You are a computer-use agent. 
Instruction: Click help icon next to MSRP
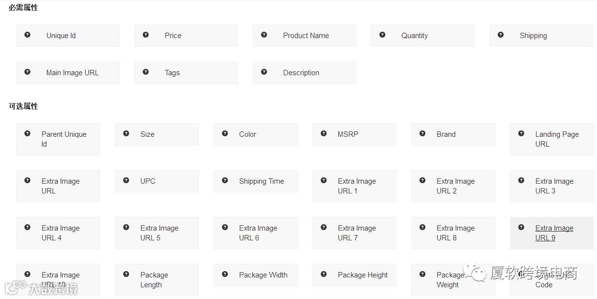pyautogui.click(x=324, y=133)
